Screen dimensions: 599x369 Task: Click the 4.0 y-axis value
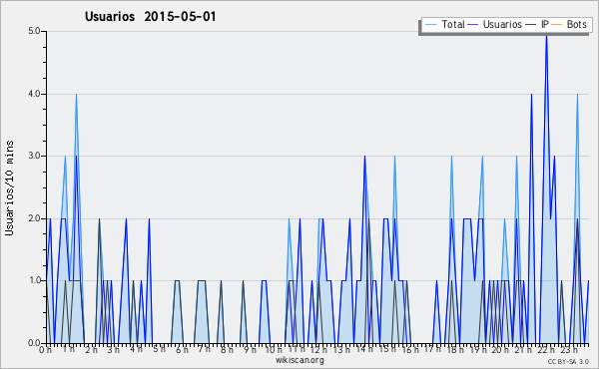[34, 94]
